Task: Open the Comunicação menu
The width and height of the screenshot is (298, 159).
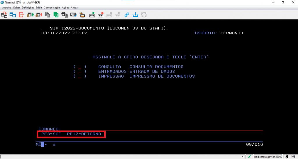Action: 52,8
